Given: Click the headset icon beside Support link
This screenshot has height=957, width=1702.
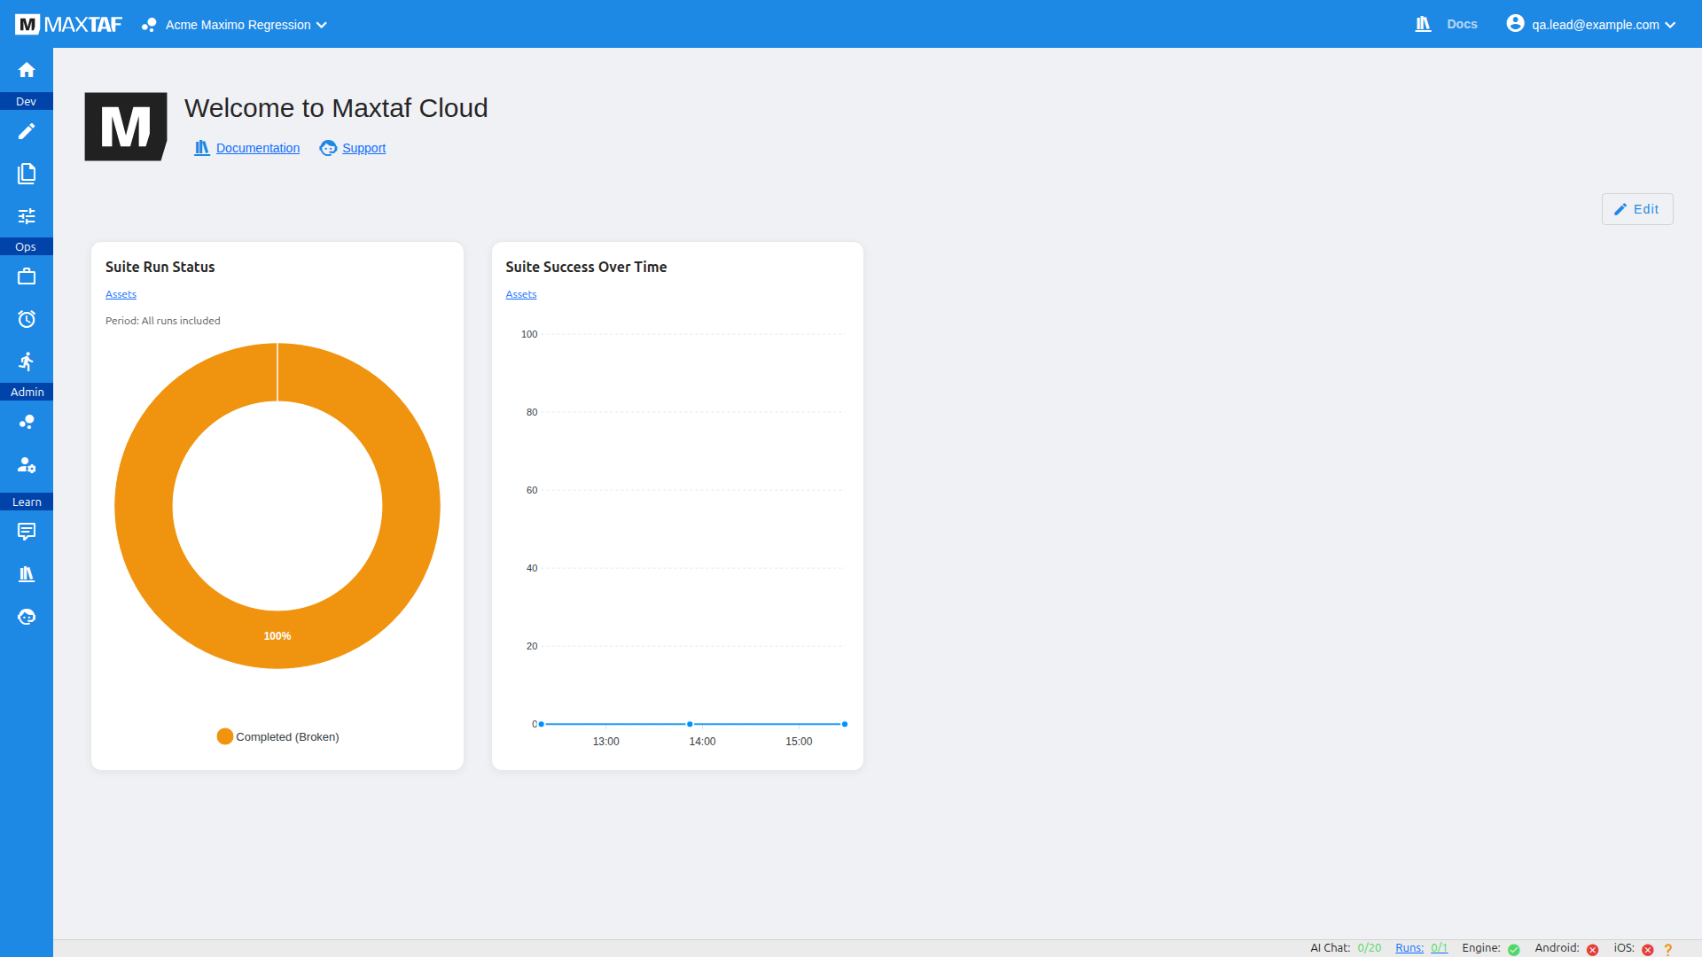Looking at the screenshot, I should pyautogui.click(x=328, y=148).
